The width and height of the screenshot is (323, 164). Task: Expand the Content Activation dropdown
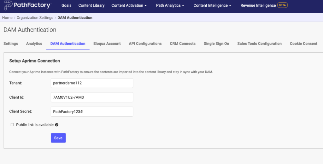click(129, 5)
